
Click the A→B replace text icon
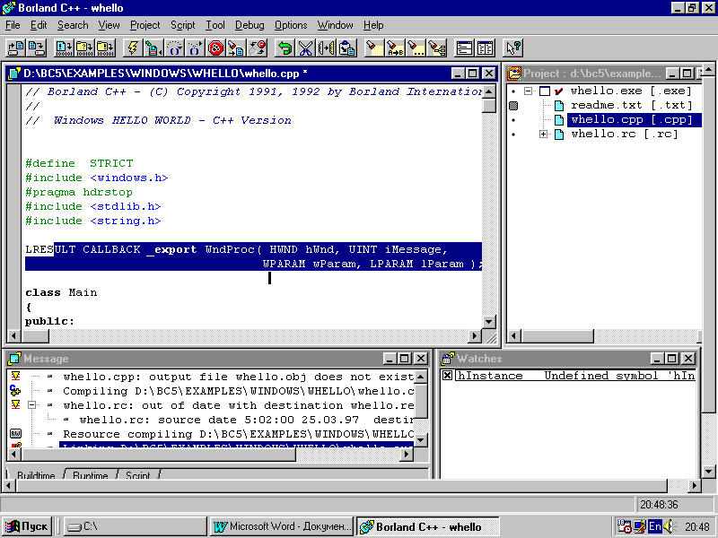click(x=395, y=48)
